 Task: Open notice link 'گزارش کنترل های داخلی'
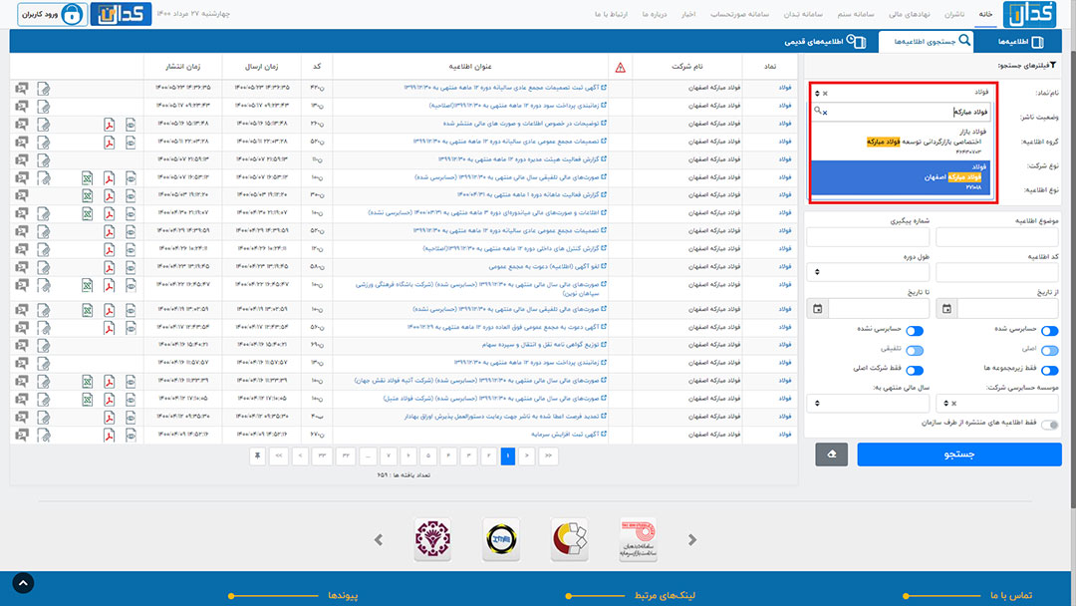point(515,249)
